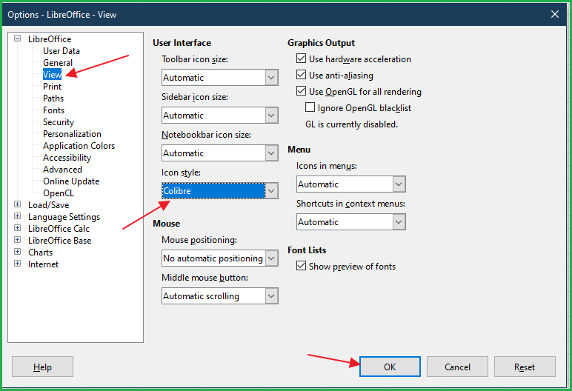Screen dimensions: 572x391
Task: Close the Options dialog window
Action: coord(555,14)
